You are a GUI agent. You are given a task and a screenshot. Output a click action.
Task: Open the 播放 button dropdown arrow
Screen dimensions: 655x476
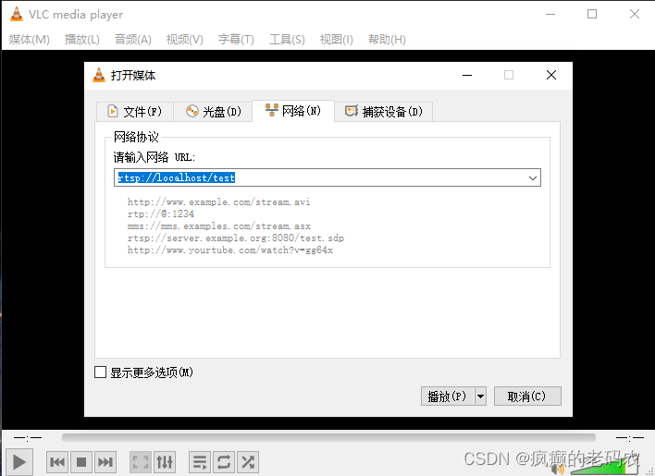point(481,397)
